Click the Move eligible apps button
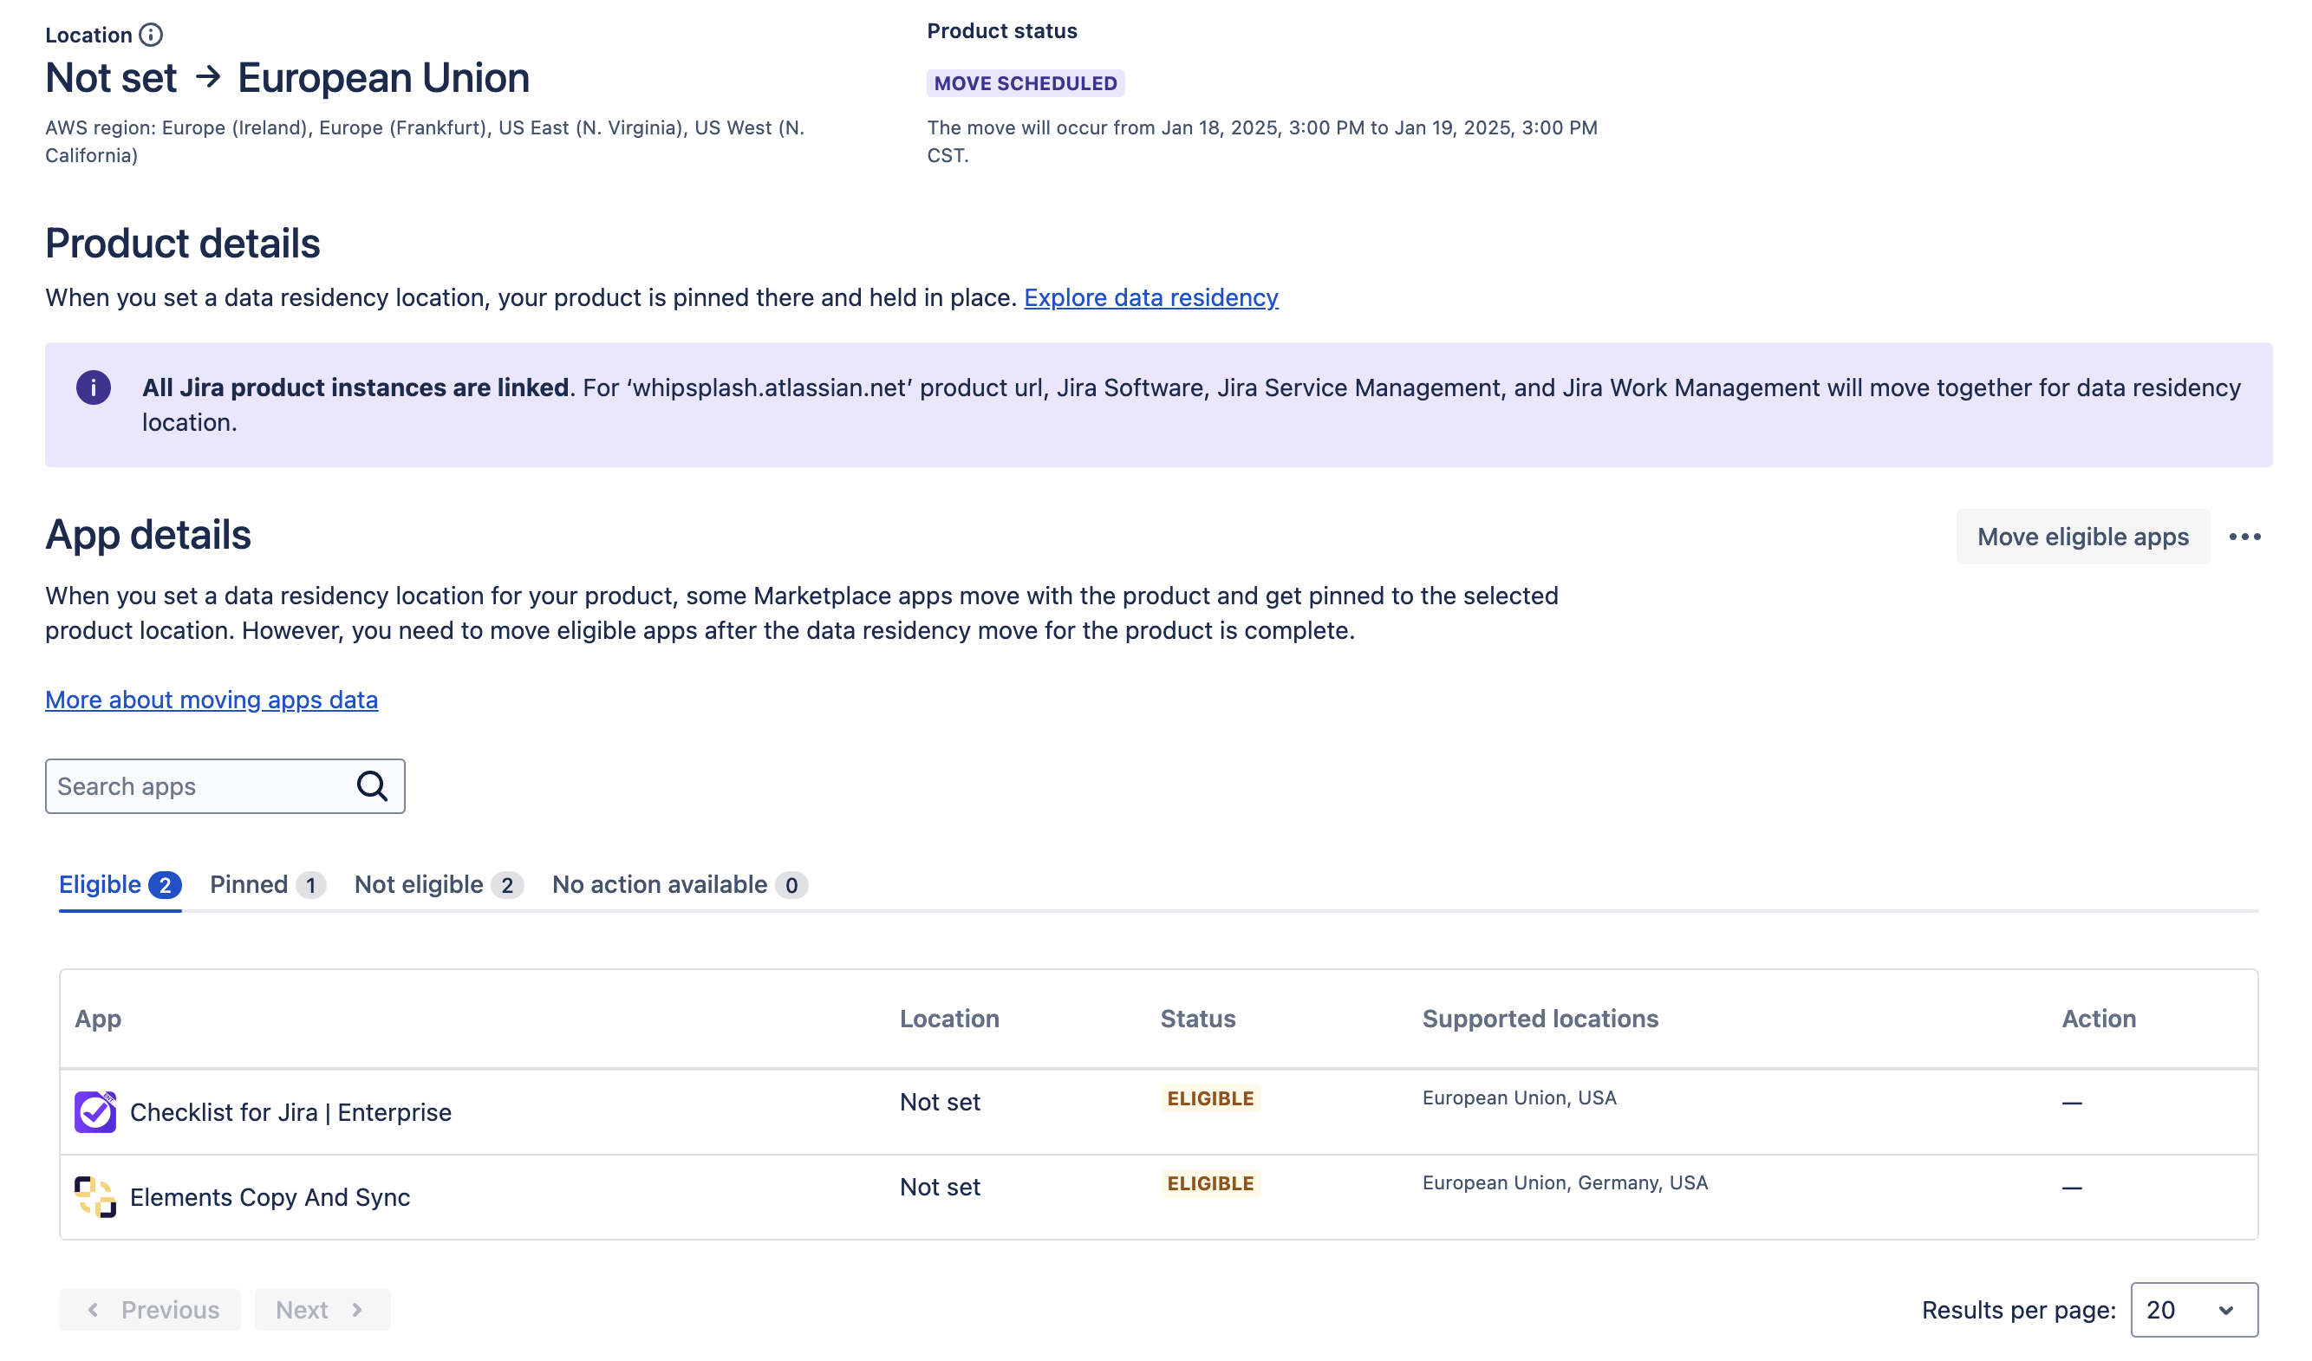This screenshot has height=1361, width=2312. 2082,537
